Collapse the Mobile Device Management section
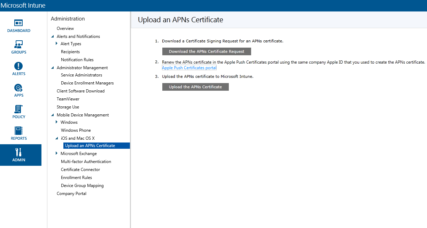This screenshot has width=427, height=228. 53,115
